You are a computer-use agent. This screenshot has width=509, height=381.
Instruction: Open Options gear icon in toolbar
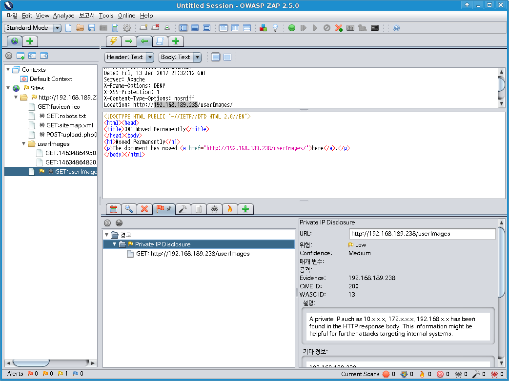(x=126, y=28)
